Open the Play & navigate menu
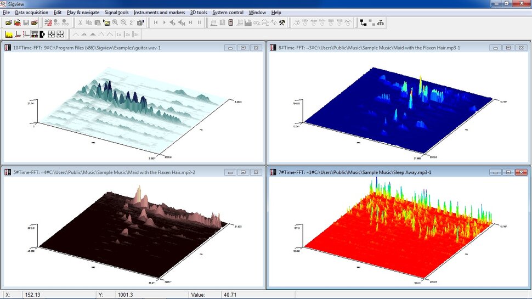 tap(83, 12)
